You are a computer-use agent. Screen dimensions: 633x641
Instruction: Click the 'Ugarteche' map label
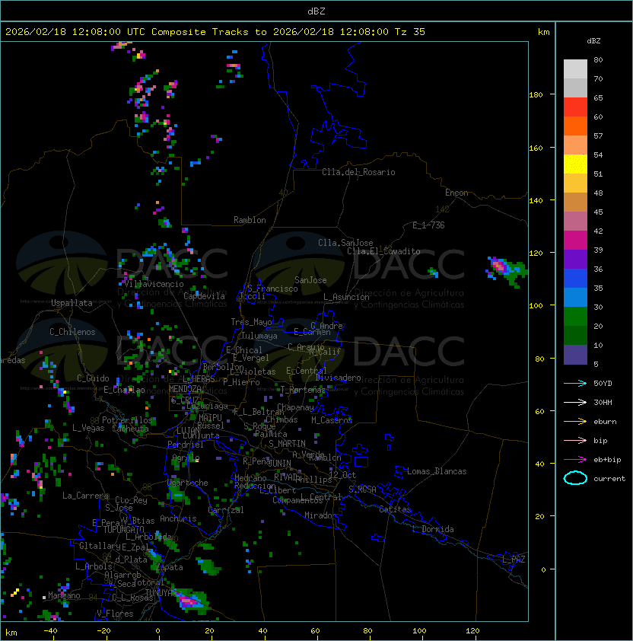pos(188,483)
